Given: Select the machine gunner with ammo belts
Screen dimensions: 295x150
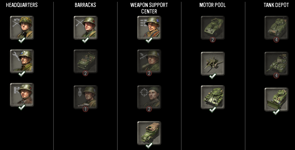Looking at the screenshot, I should tap(149, 27).
